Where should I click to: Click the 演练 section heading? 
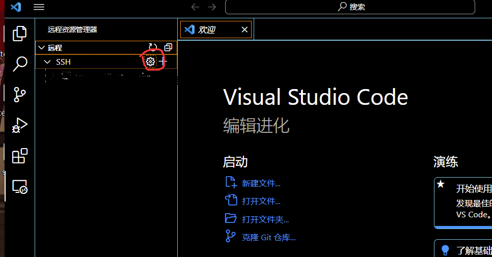pyautogui.click(x=446, y=162)
